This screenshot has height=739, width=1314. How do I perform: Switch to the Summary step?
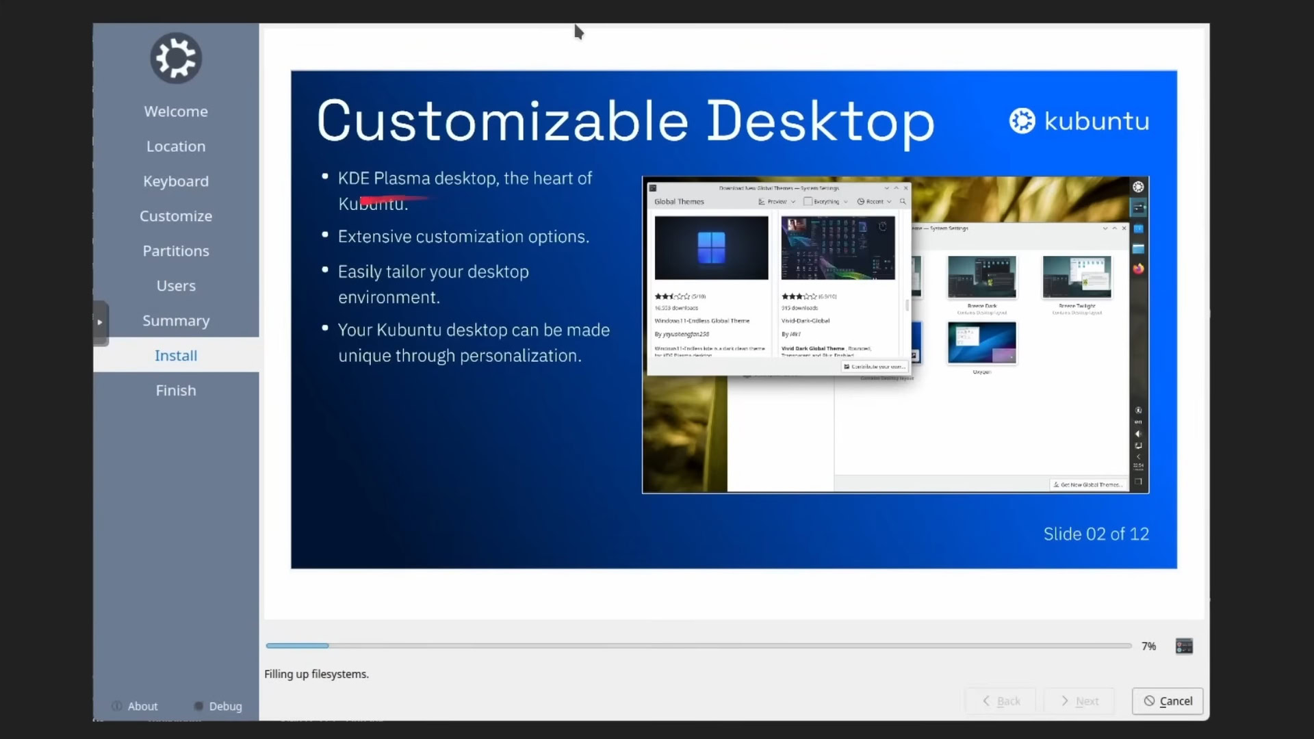[176, 321]
